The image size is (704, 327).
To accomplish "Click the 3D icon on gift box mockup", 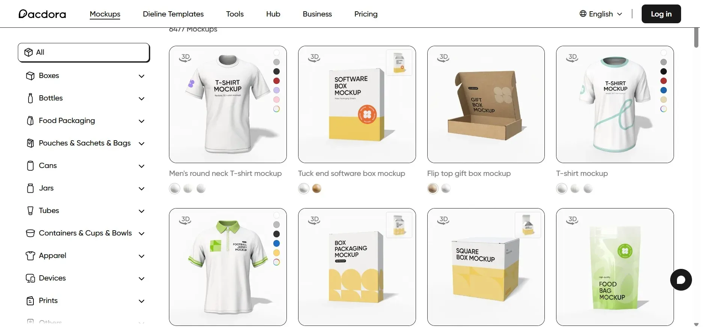I will 443,57.
